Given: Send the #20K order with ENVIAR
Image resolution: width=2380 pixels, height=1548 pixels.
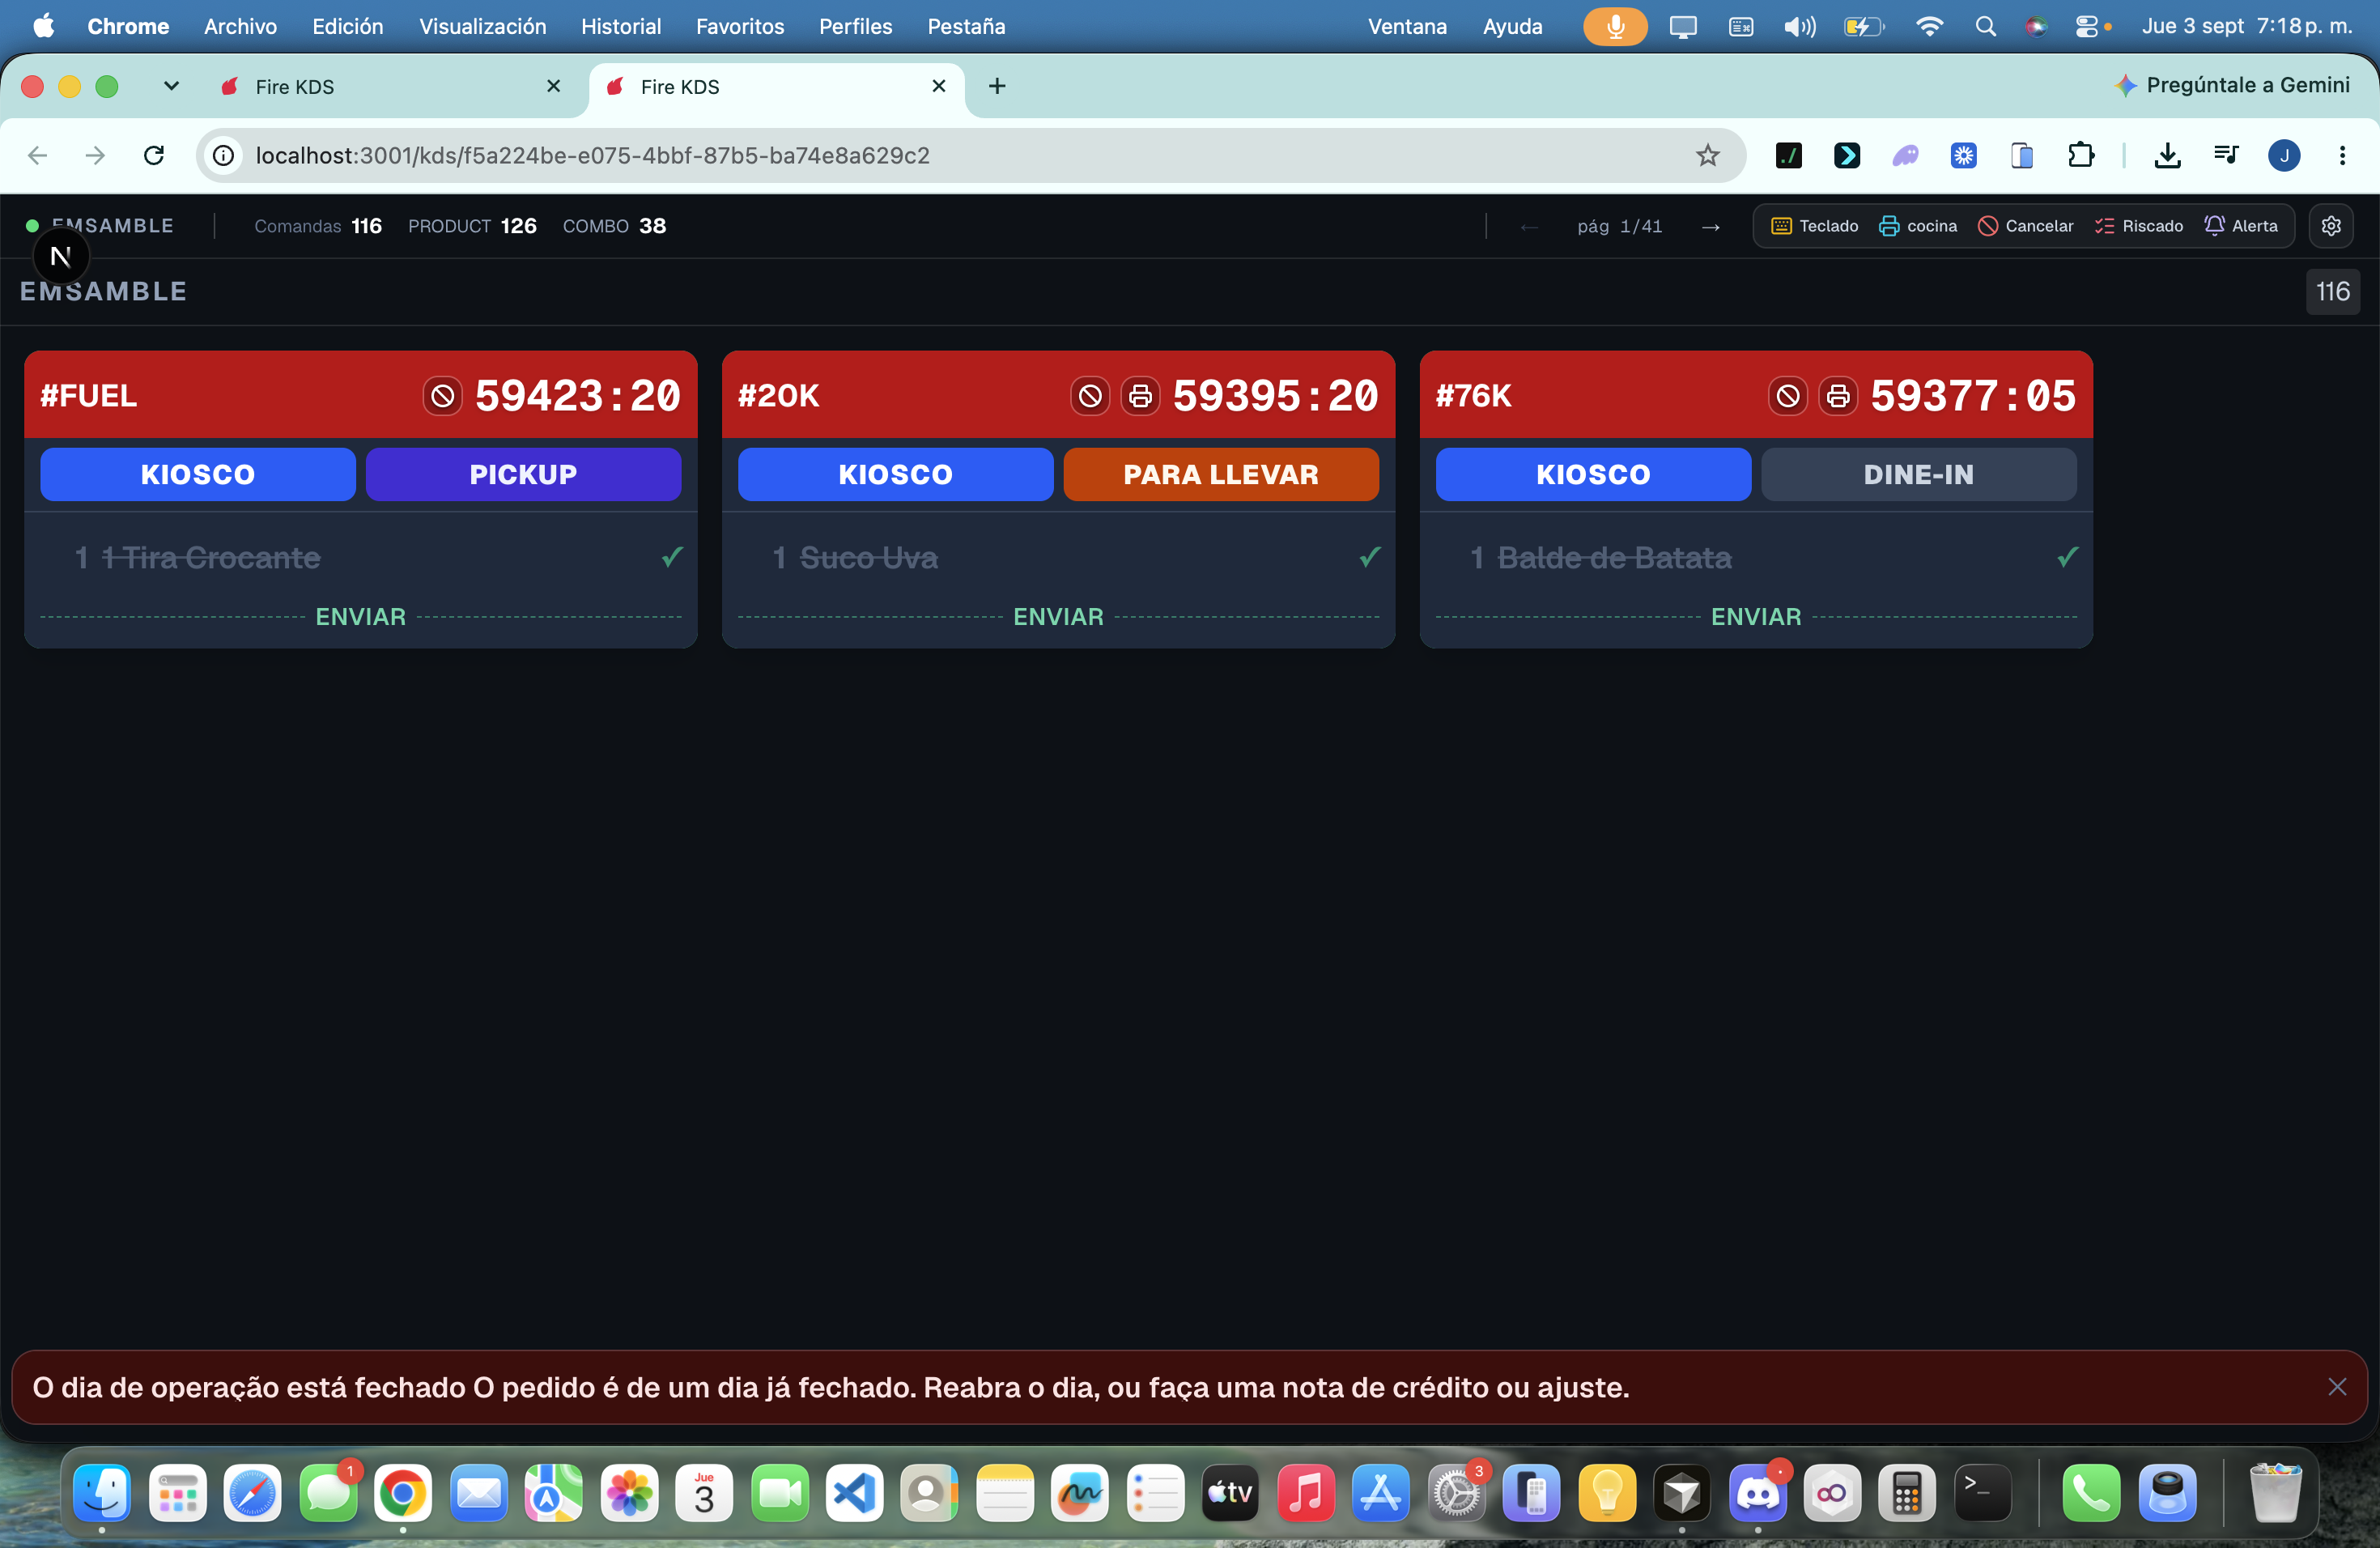Looking at the screenshot, I should [x=1059, y=617].
